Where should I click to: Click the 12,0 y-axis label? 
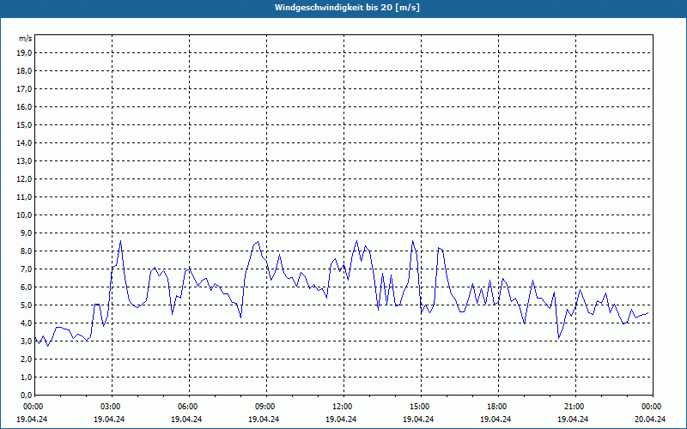(25, 178)
